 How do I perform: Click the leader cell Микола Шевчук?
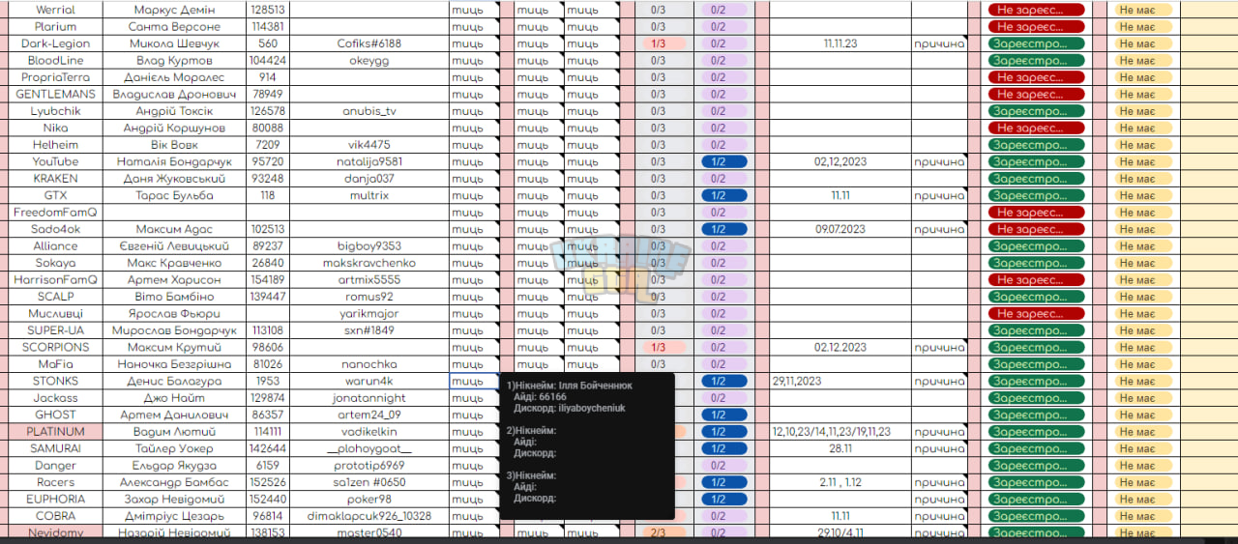pyautogui.click(x=174, y=43)
